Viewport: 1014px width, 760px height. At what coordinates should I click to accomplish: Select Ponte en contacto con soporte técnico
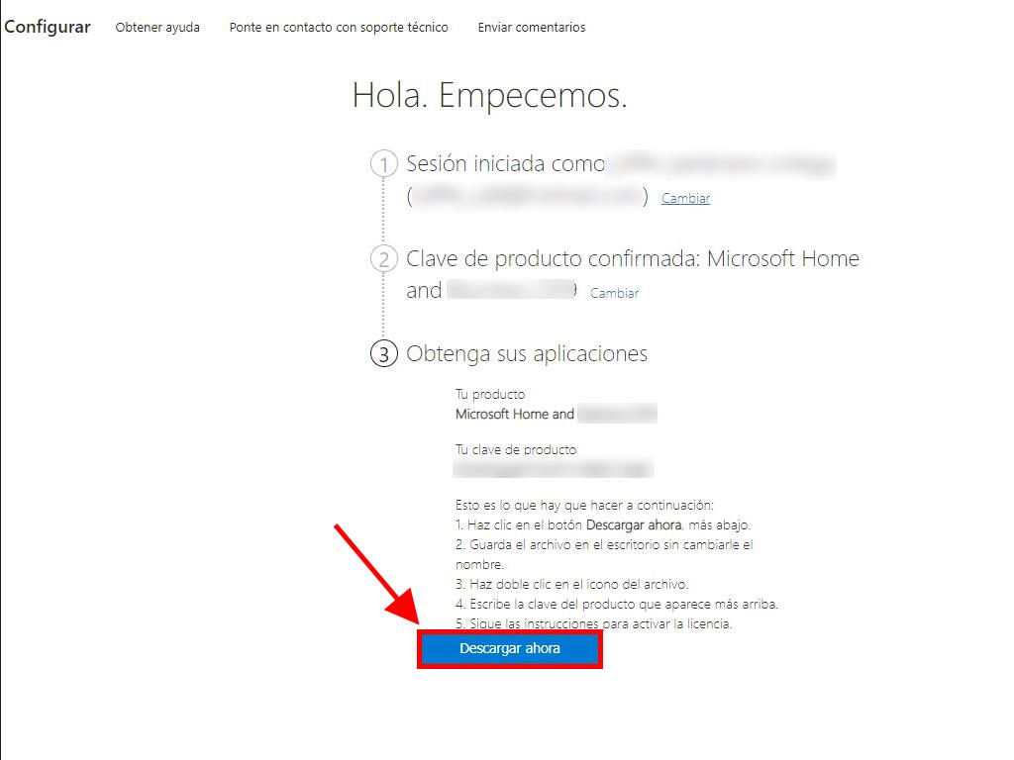339,27
